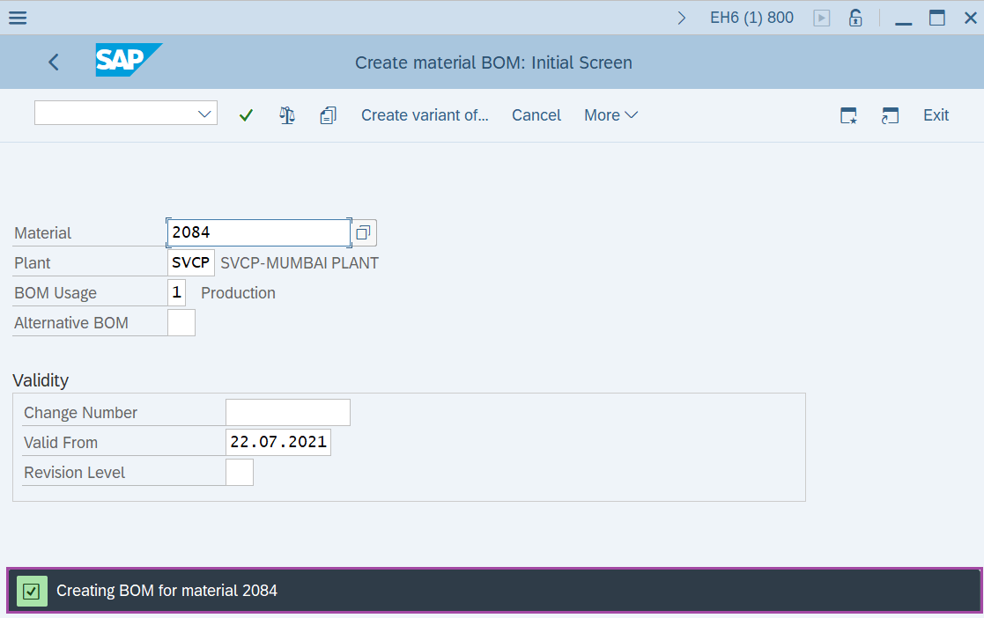This screenshot has height=618, width=984.
Task: Click the Cancel button
Action: (536, 115)
